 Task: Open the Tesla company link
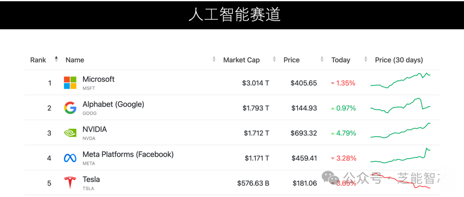click(91, 179)
